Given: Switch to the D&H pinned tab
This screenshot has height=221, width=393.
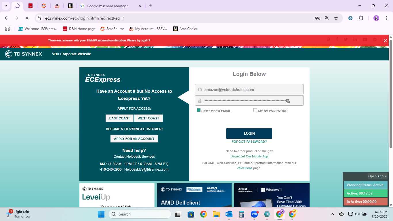Looking at the screenshot, I should [x=30, y=6].
